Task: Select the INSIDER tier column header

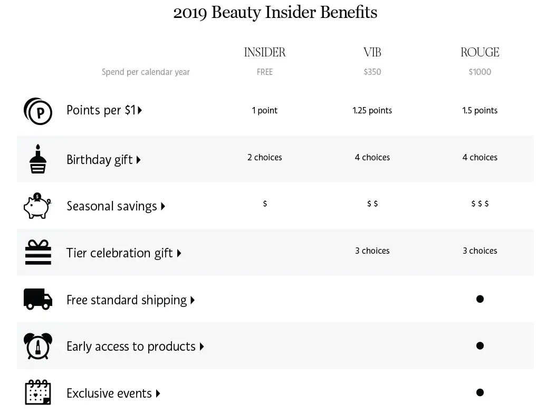Action: (265, 52)
